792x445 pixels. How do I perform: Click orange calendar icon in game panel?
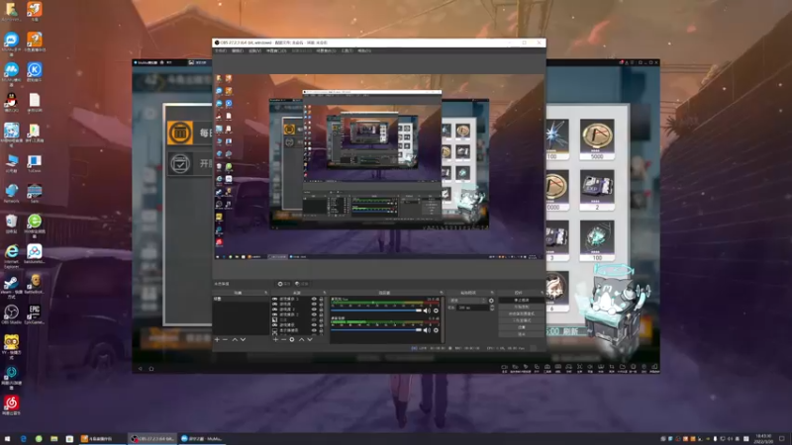coord(180,133)
